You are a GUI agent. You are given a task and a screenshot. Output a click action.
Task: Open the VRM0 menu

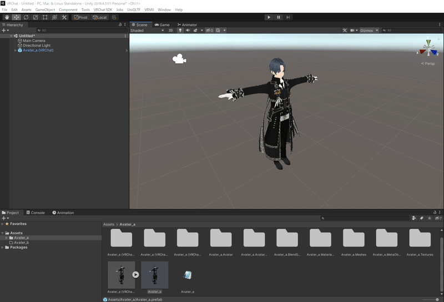[149, 9]
